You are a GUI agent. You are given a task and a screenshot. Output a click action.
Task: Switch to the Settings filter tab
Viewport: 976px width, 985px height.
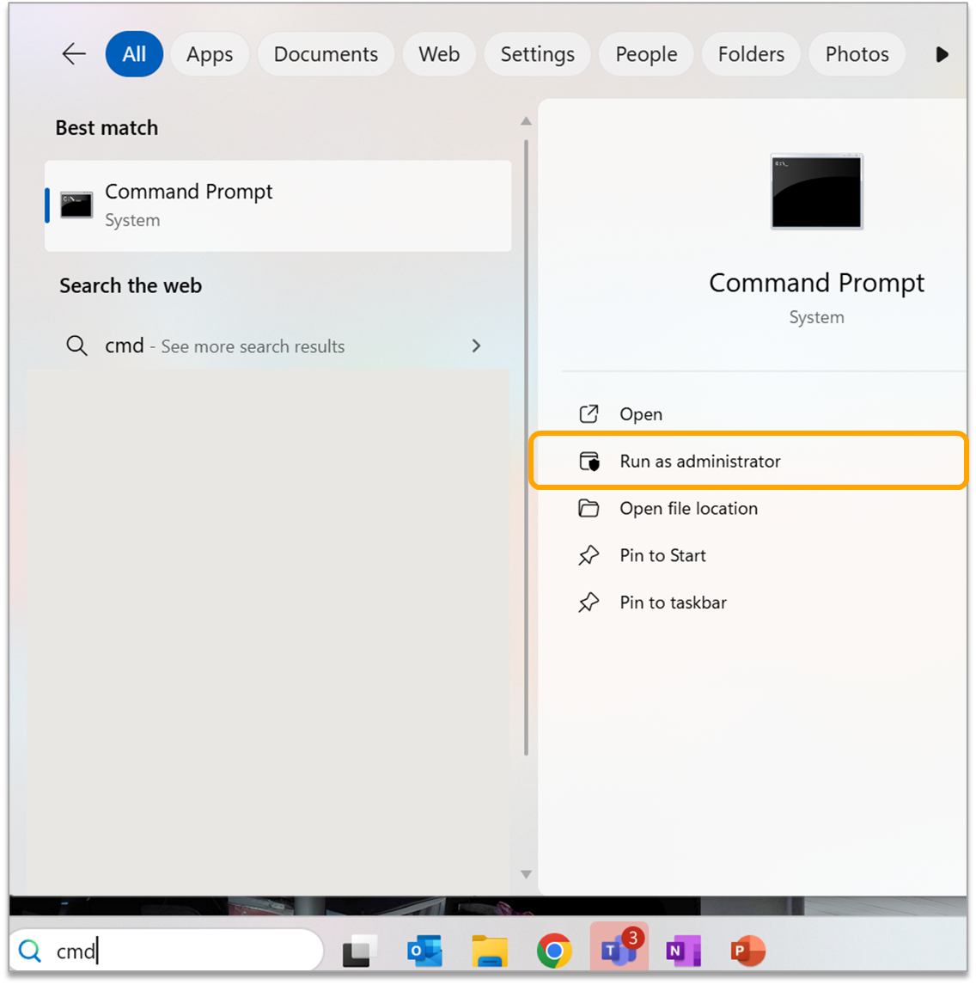click(x=537, y=54)
